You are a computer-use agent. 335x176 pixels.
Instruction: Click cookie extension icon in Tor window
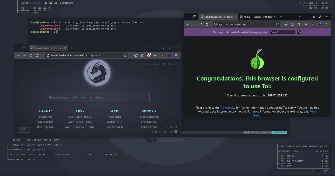(299, 24)
